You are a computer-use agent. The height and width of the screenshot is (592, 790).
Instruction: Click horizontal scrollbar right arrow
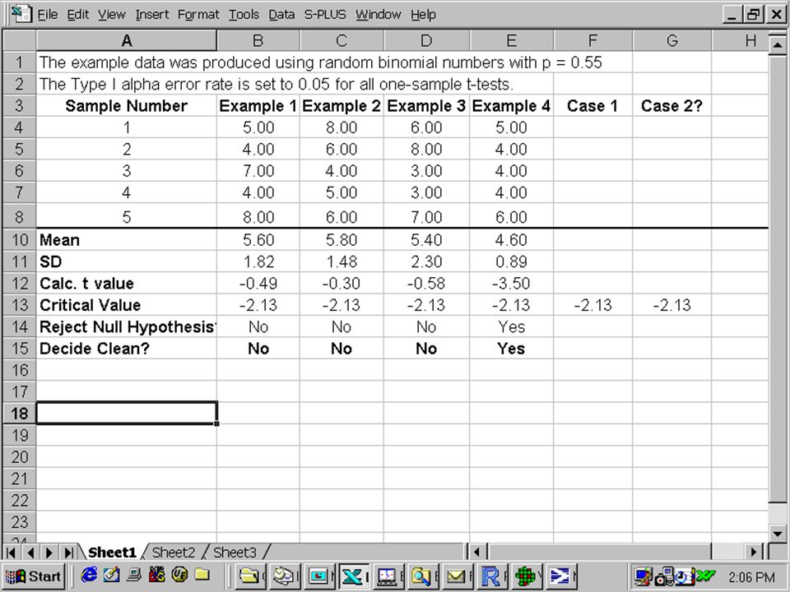pos(754,553)
